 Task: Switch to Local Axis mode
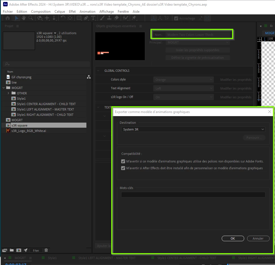coord(154,18)
